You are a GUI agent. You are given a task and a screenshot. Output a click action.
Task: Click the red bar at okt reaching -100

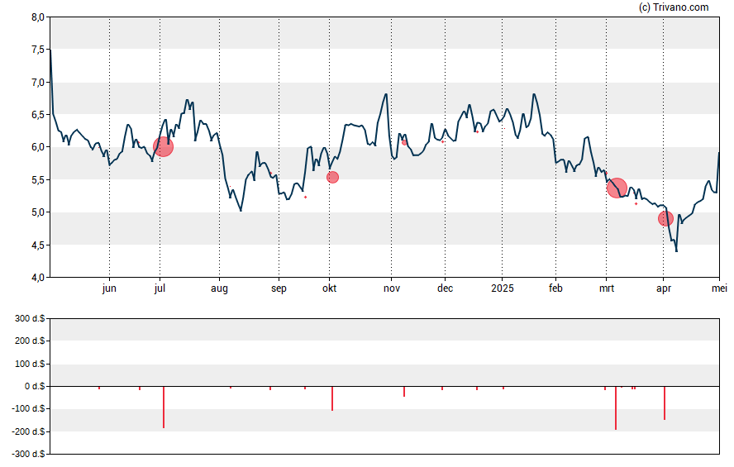coord(332,398)
